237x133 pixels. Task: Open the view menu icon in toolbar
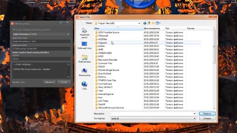click(x=157, y=23)
